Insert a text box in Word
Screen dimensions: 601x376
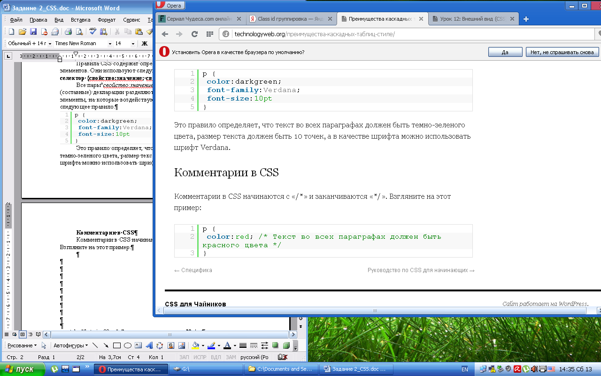tap(138, 345)
